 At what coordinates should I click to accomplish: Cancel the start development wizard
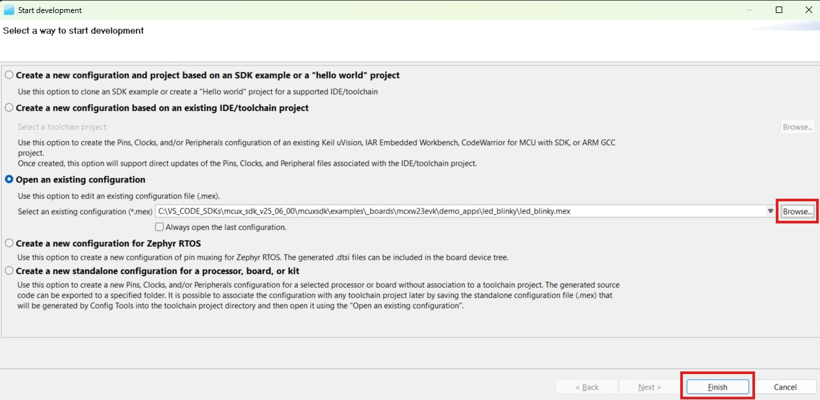click(x=785, y=387)
